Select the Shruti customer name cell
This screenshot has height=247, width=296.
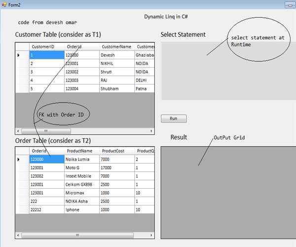116,72
